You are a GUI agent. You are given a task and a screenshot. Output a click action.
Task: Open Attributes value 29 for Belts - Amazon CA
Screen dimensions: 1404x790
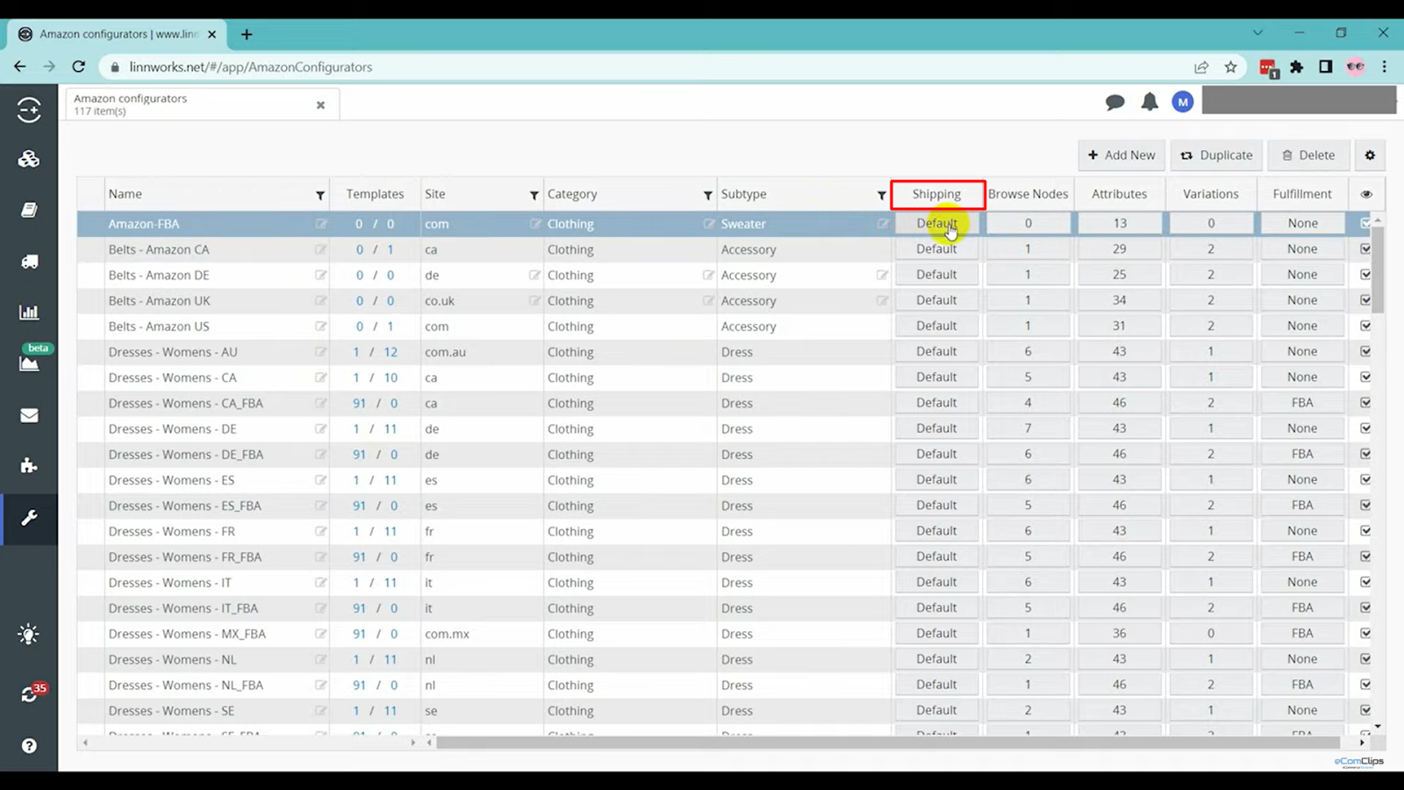pyautogui.click(x=1120, y=249)
